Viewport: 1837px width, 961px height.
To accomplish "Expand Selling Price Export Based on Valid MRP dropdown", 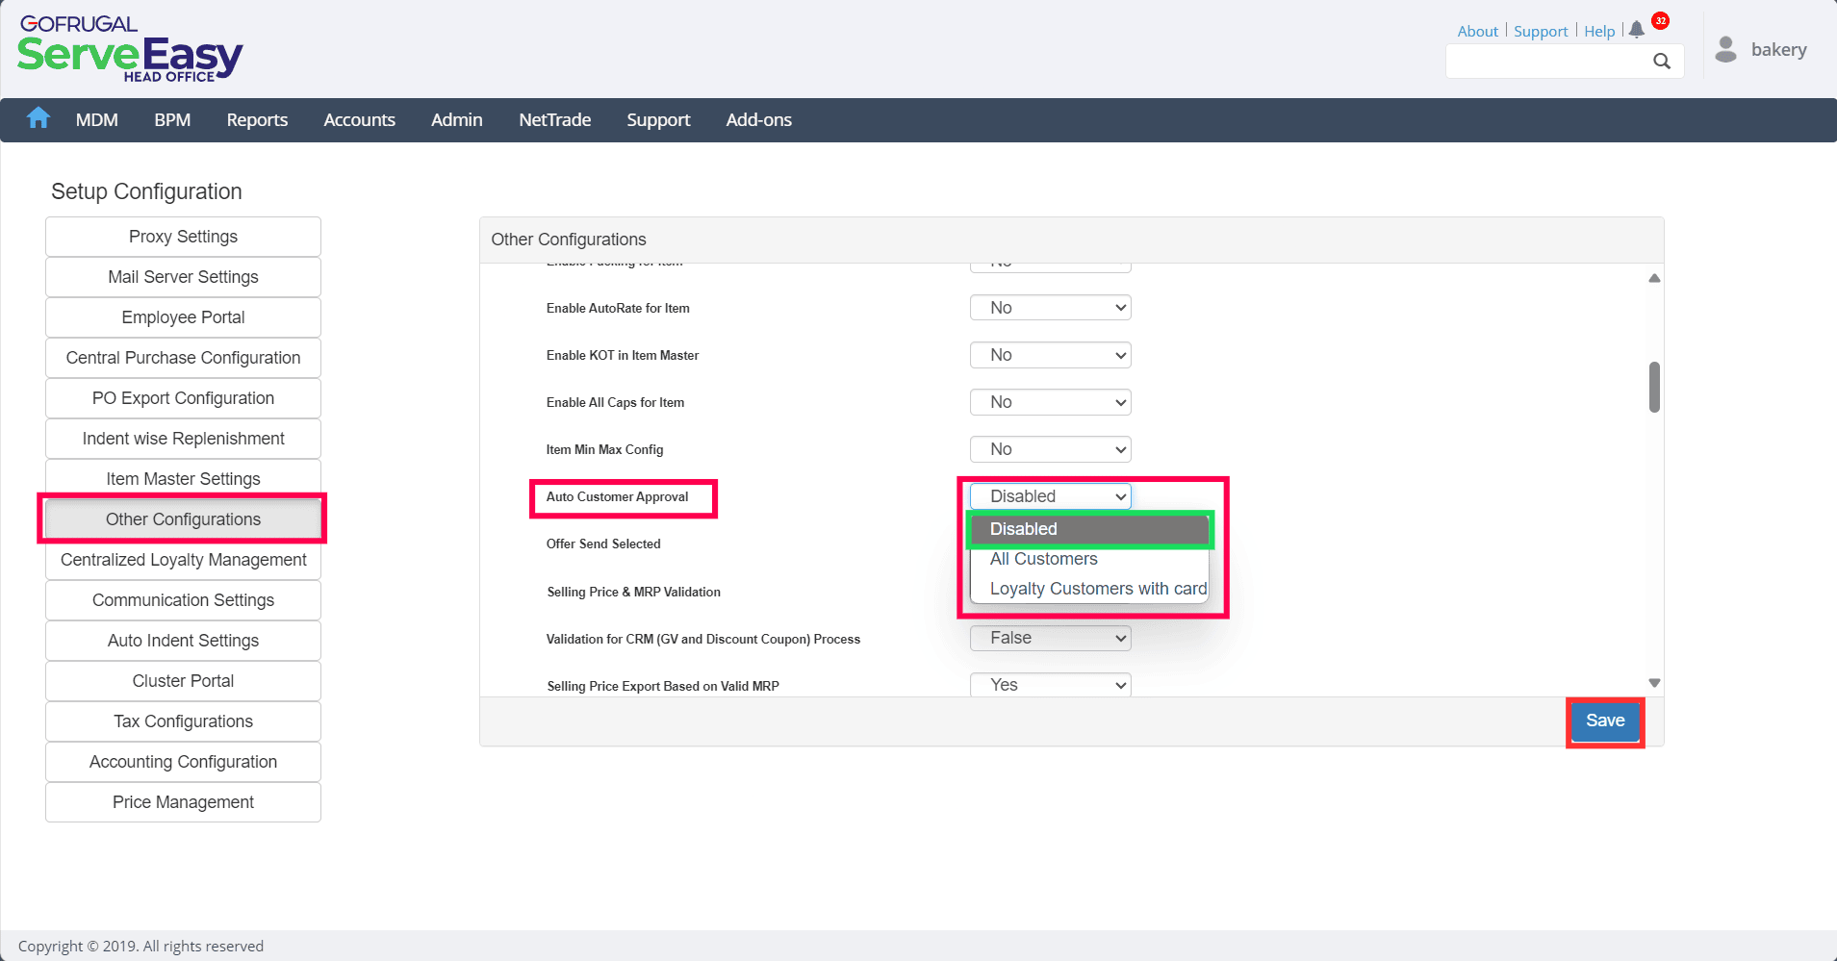I will click(1050, 685).
